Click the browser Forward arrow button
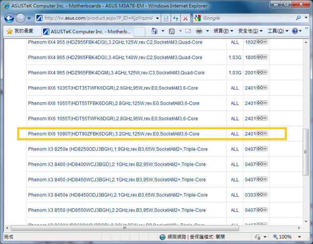 [21, 18]
